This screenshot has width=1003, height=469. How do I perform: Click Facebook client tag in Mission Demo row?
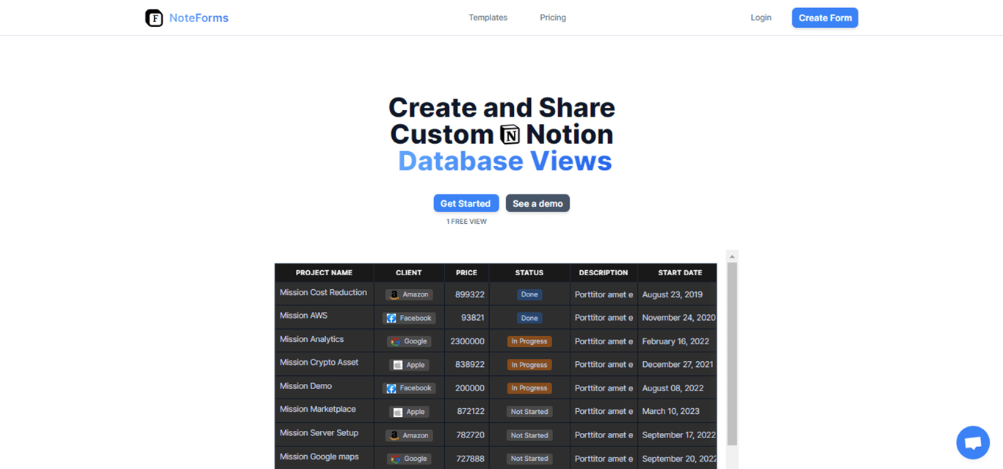(409, 388)
